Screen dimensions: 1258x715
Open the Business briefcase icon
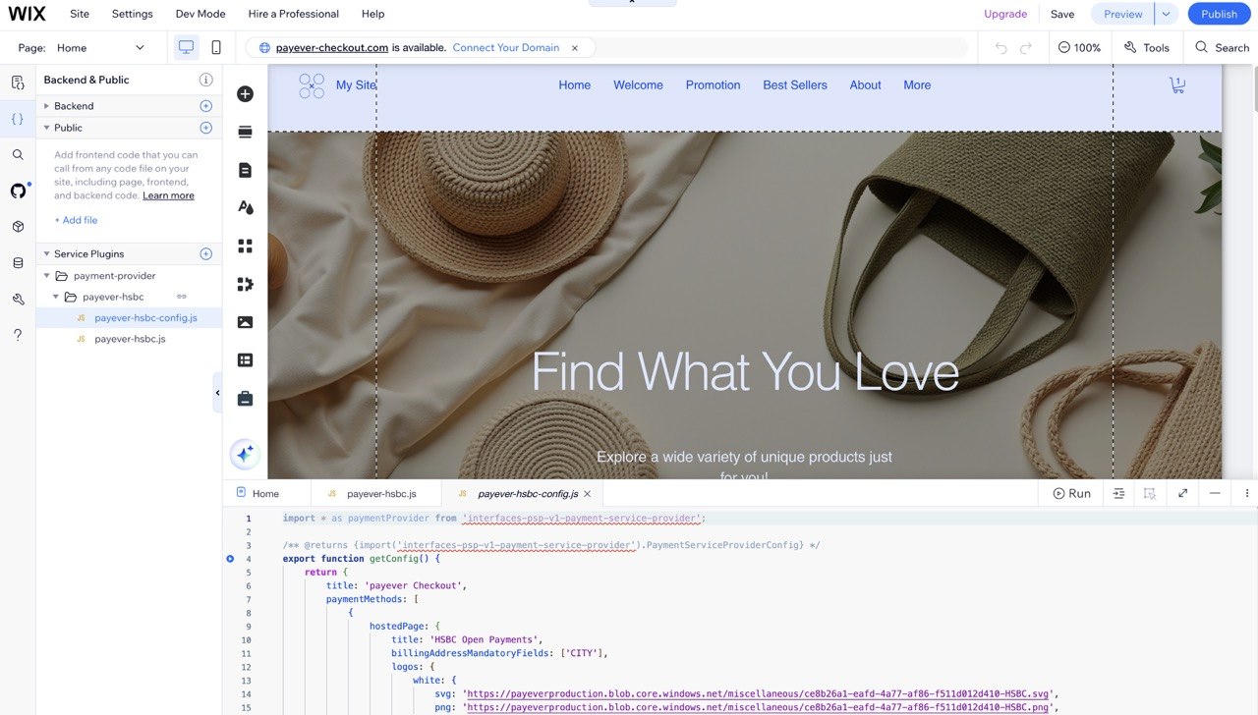click(x=246, y=398)
